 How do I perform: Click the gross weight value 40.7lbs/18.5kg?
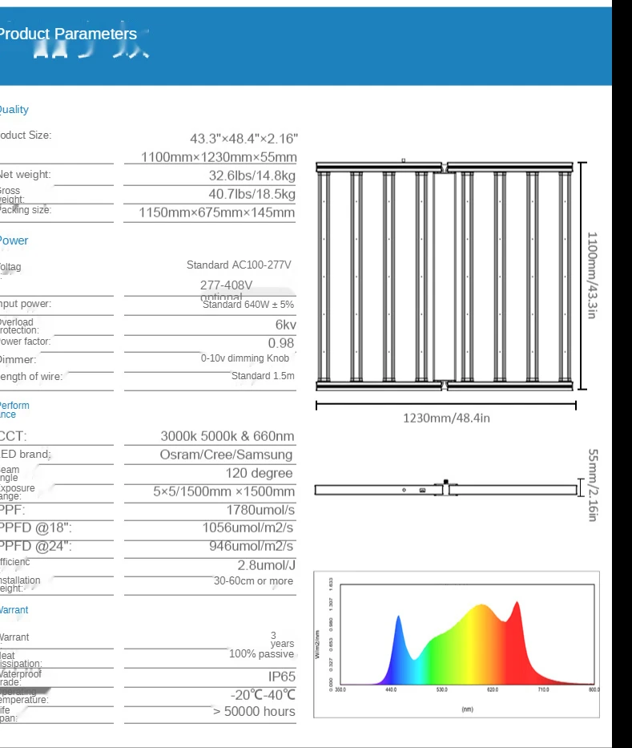(x=252, y=194)
